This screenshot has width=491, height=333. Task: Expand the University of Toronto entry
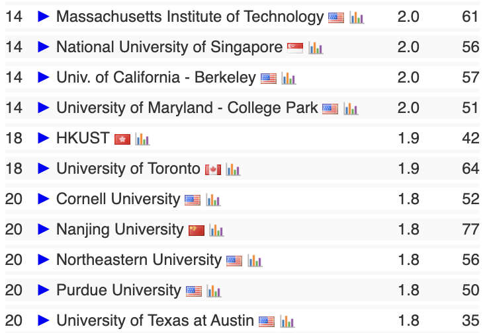point(44,168)
